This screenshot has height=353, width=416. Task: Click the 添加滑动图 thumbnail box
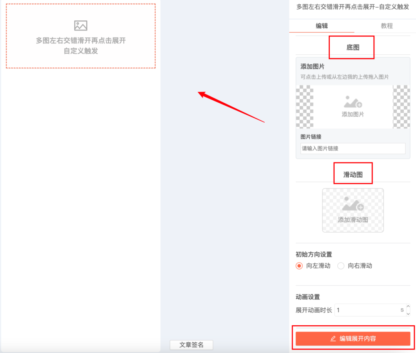tap(353, 210)
